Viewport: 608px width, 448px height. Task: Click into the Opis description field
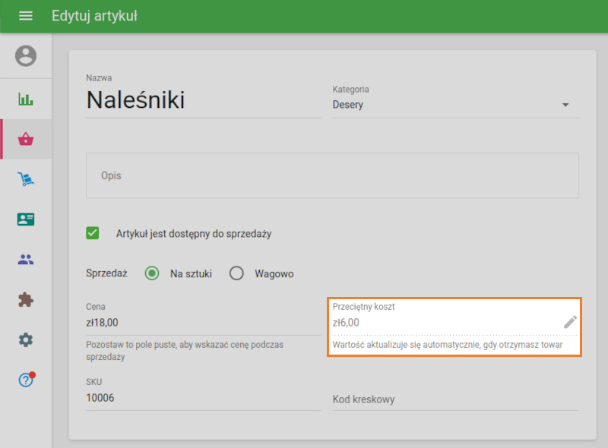coord(332,175)
